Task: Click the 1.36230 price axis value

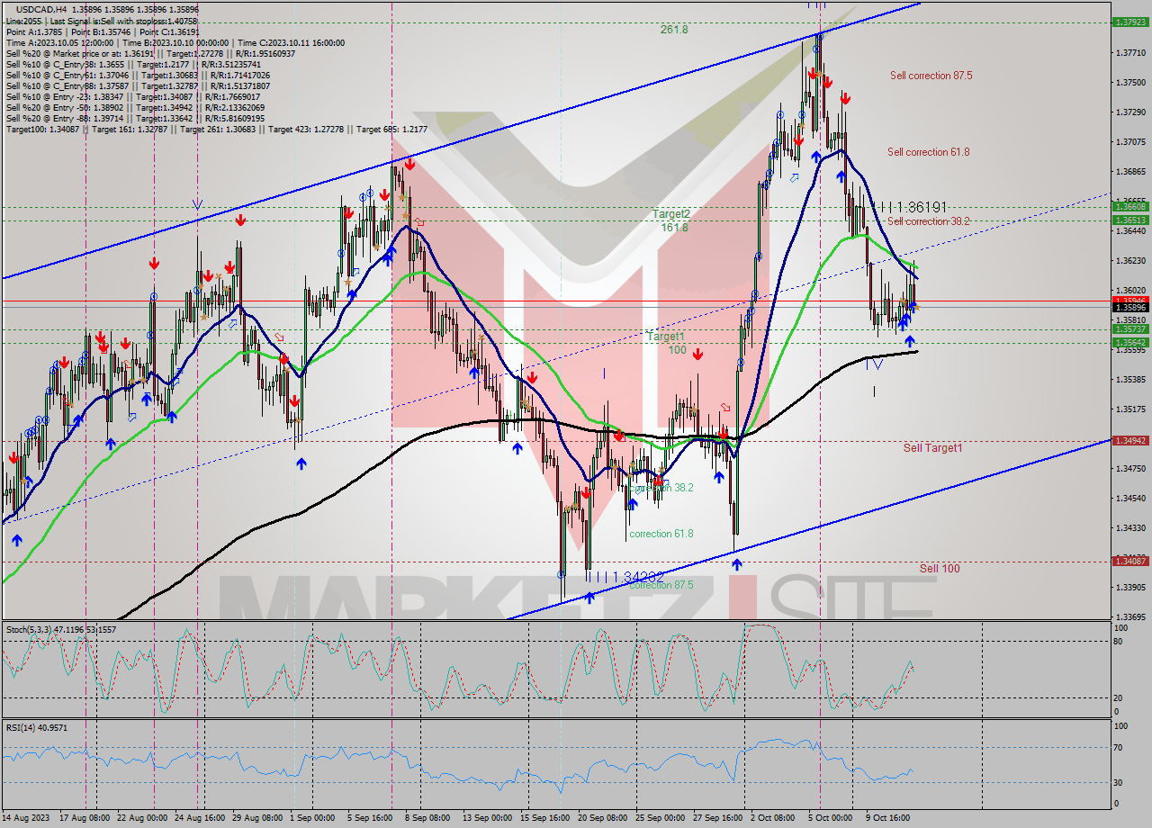Action: point(1129,261)
